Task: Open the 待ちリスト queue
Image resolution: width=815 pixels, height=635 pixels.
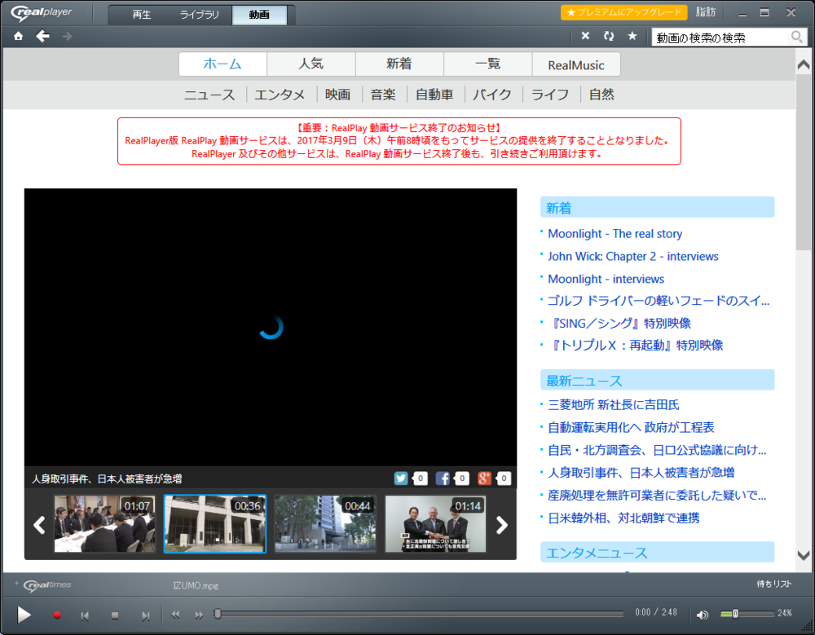Action: click(x=774, y=584)
